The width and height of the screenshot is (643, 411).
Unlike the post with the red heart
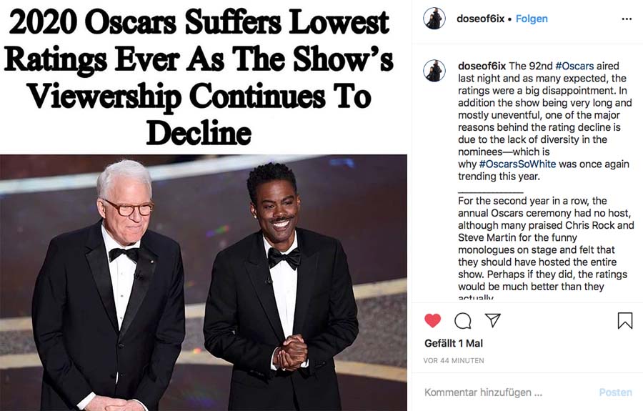click(x=432, y=320)
